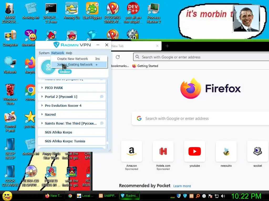Screen dimensions: 269x201
Task: Select the DEV C++ desktop icon
Action: [x=133, y=13]
